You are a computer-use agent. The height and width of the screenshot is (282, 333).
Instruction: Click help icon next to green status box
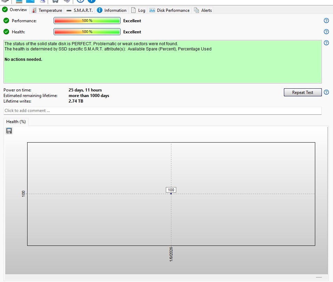(326, 43)
